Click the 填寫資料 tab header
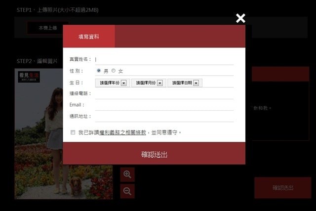This screenshot has height=211, width=316. 89,37
